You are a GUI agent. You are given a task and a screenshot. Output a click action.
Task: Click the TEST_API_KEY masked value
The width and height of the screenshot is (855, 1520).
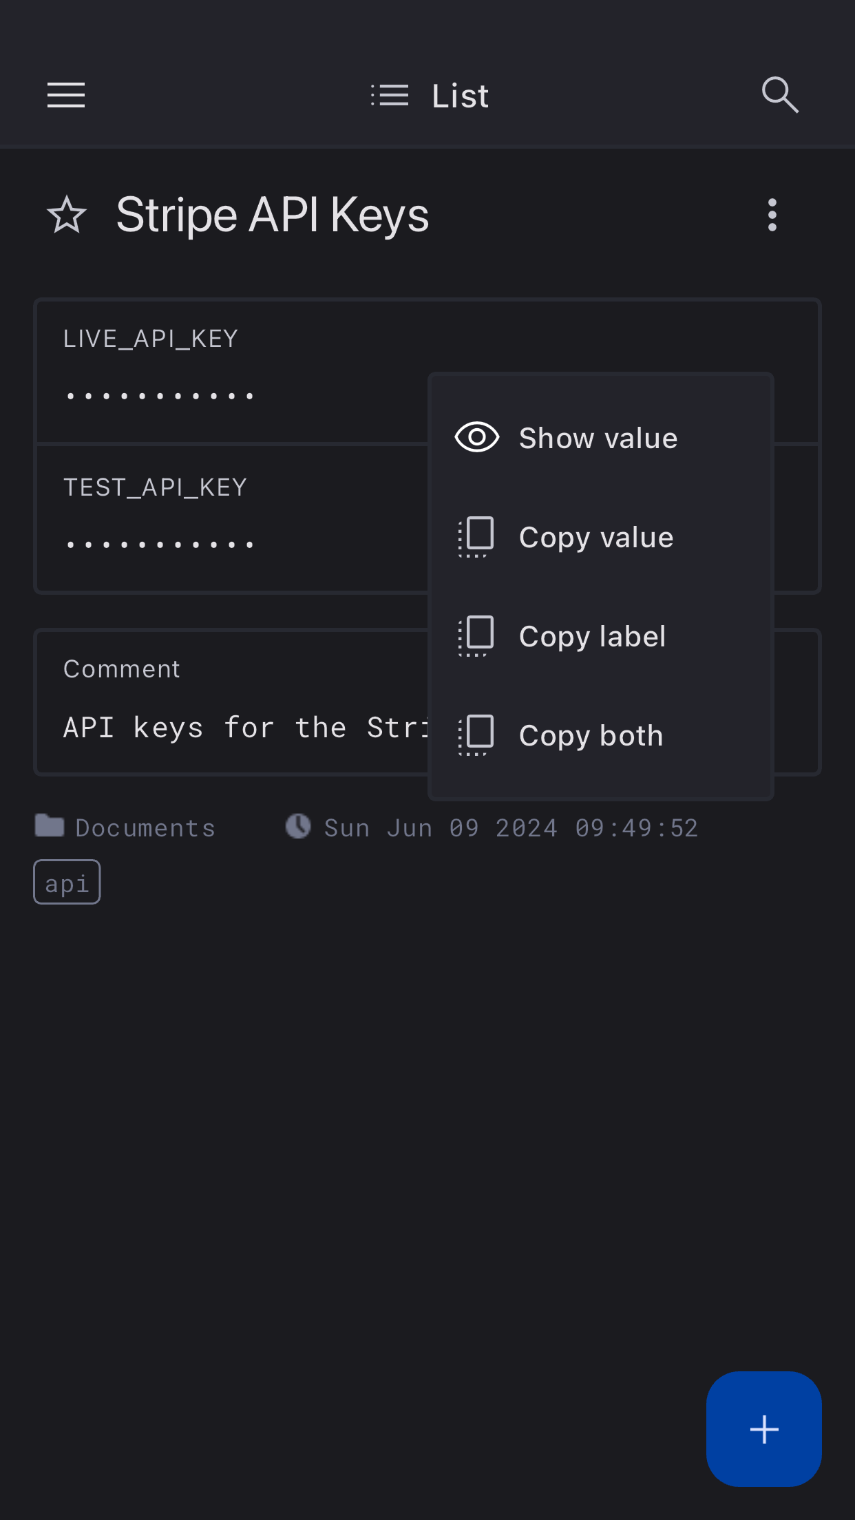tap(160, 545)
